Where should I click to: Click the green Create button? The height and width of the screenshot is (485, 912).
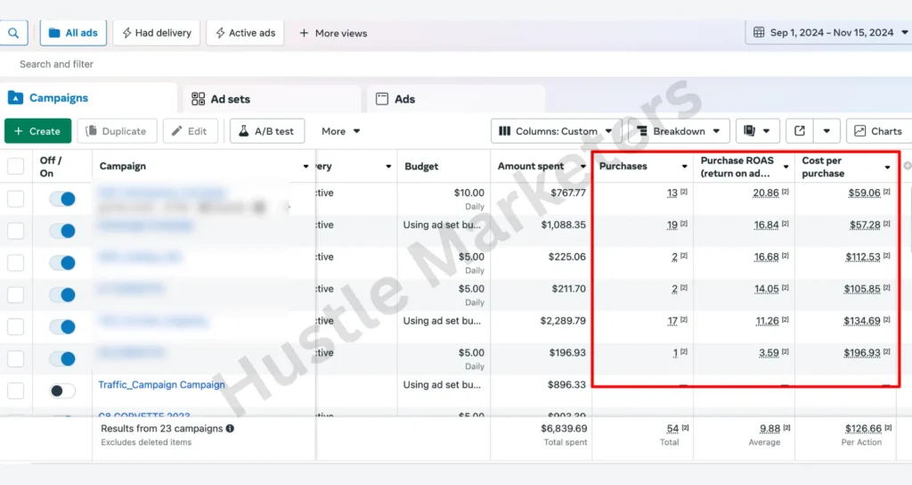pyautogui.click(x=37, y=131)
